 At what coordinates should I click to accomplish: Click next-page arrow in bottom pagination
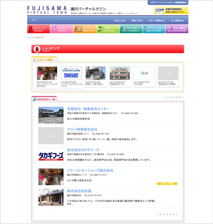click(x=176, y=214)
